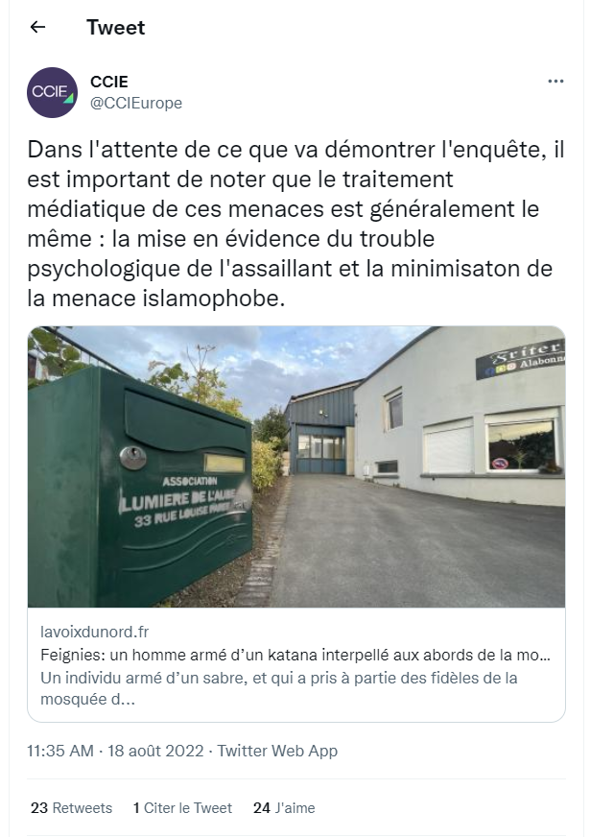Click the article description about individu armé
590x837 pixels.
(279, 688)
